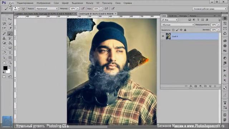Close the Слой 0.psb document tab
Image resolution: width=229 pixels, height=129 pixels.
point(116,14)
